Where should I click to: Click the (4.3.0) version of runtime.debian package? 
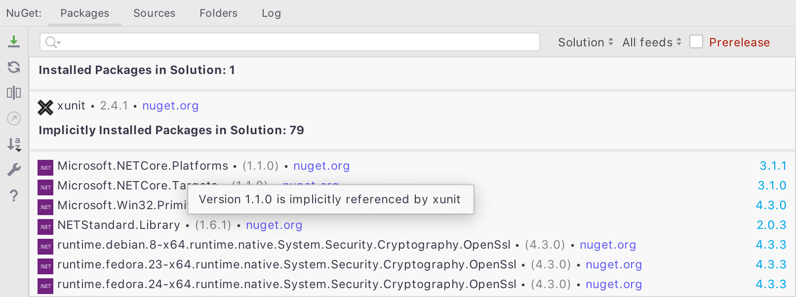click(545, 245)
